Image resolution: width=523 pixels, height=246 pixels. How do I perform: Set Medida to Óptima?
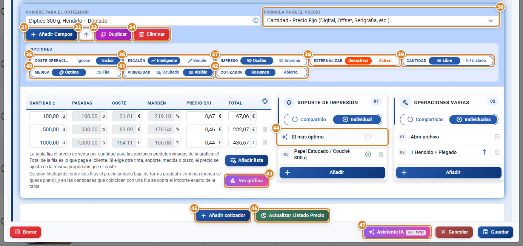click(x=69, y=72)
